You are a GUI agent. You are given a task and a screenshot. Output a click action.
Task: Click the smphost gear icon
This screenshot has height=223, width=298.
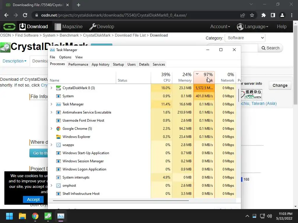(x=58, y=186)
